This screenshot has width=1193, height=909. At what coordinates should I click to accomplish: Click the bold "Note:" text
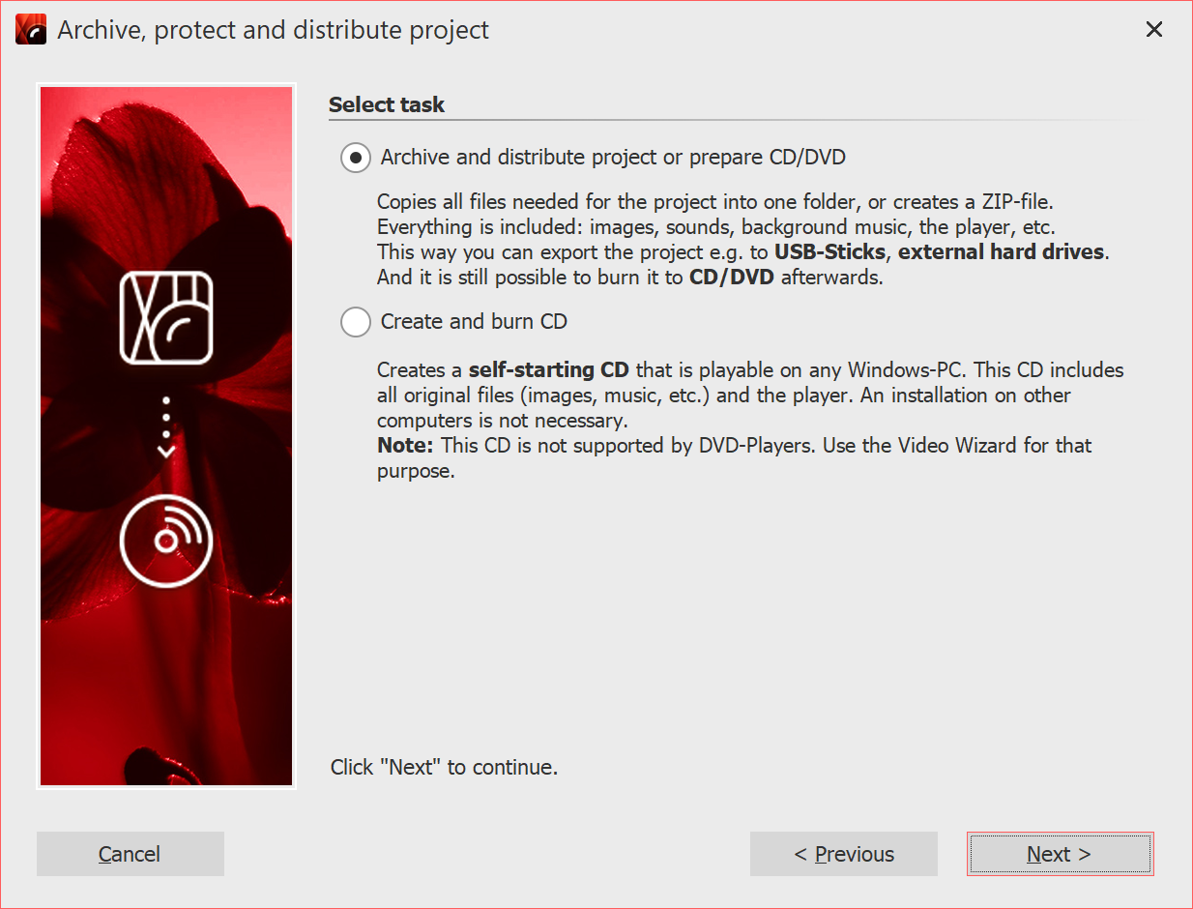pyautogui.click(x=405, y=446)
